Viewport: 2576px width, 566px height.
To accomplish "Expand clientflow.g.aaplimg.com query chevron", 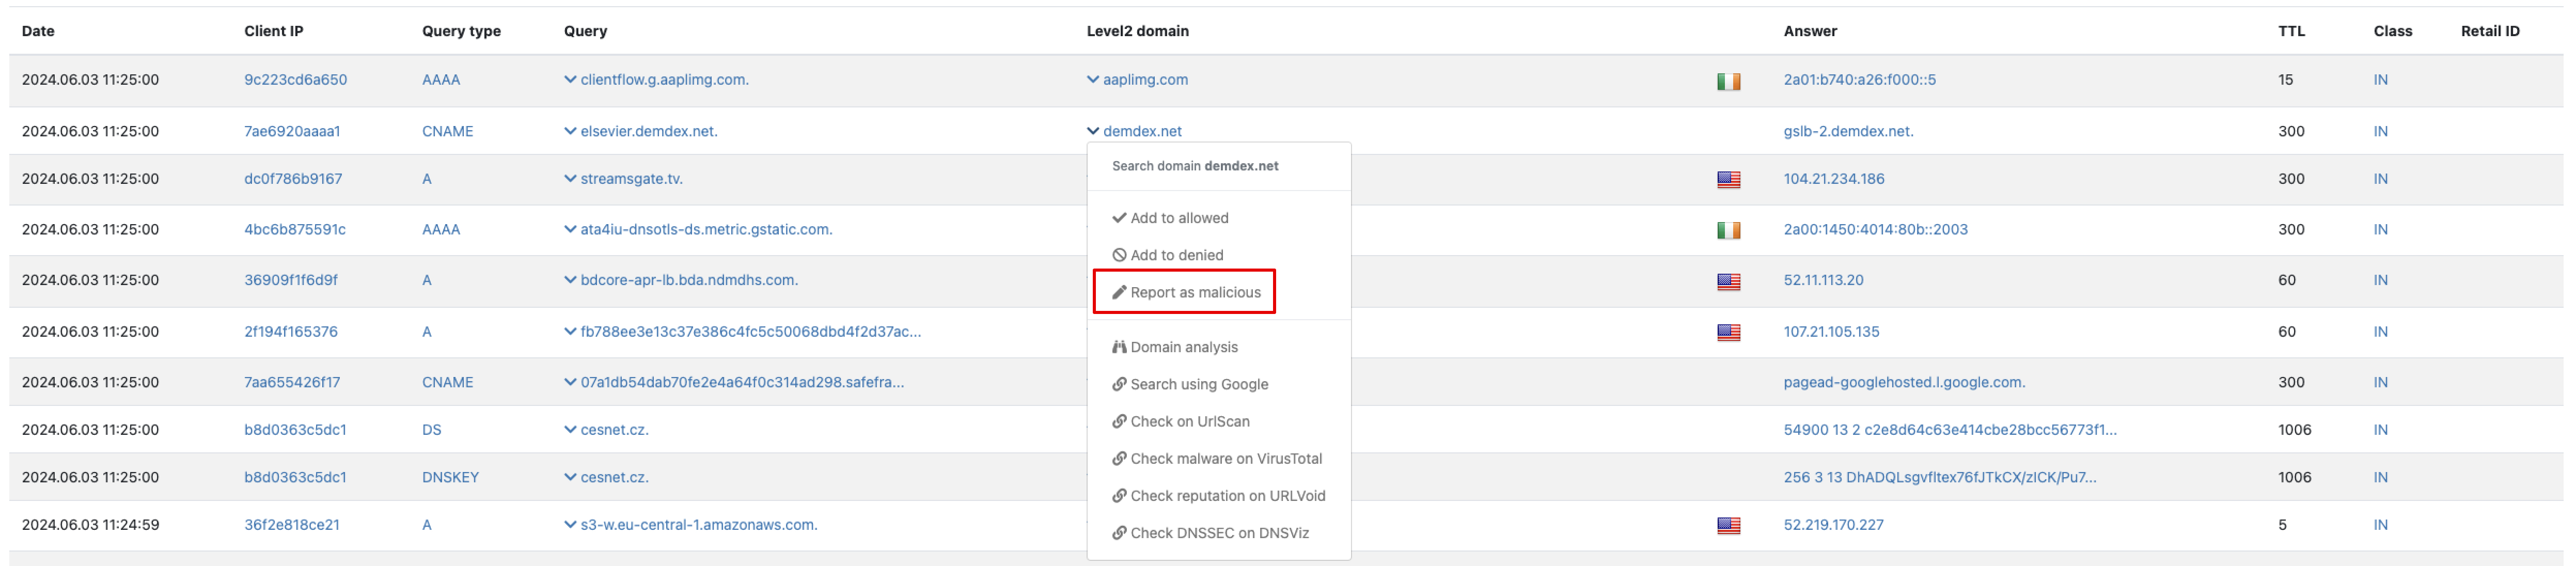I will point(570,80).
